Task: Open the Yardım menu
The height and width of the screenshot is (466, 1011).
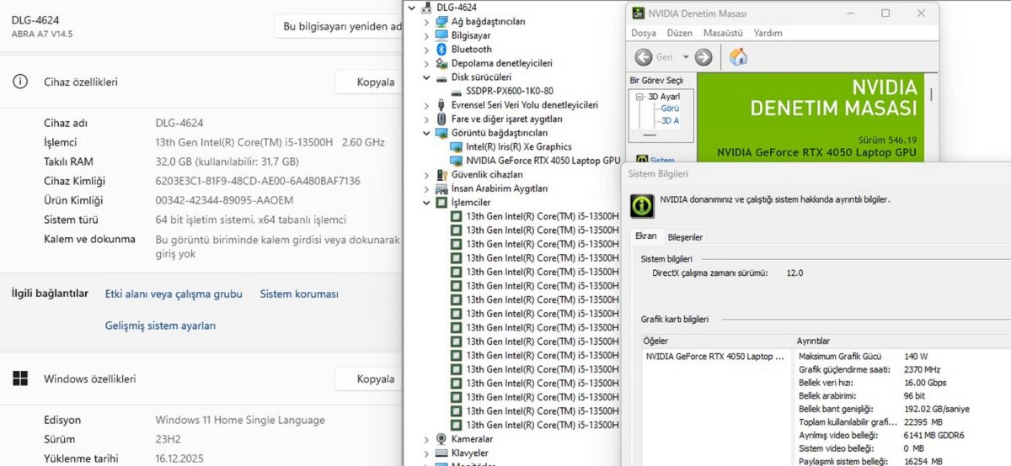Action: (x=768, y=33)
